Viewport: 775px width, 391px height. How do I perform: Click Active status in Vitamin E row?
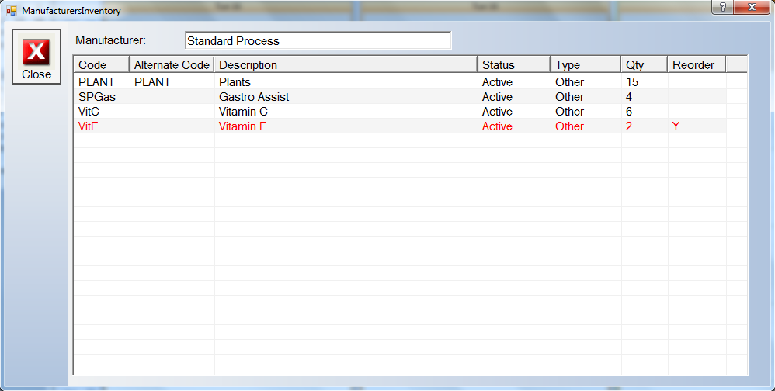(x=497, y=126)
